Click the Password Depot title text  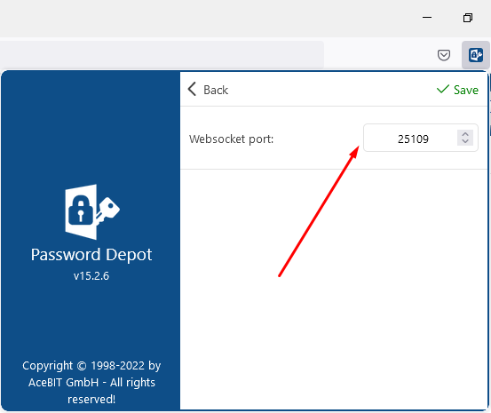point(91,255)
